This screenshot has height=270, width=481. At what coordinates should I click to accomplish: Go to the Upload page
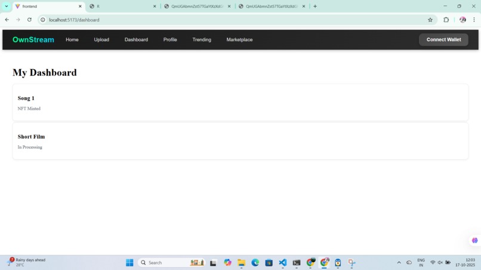pos(101,39)
